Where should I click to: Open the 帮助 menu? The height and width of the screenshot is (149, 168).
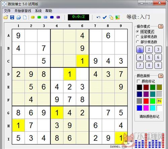click(x=48, y=11)
